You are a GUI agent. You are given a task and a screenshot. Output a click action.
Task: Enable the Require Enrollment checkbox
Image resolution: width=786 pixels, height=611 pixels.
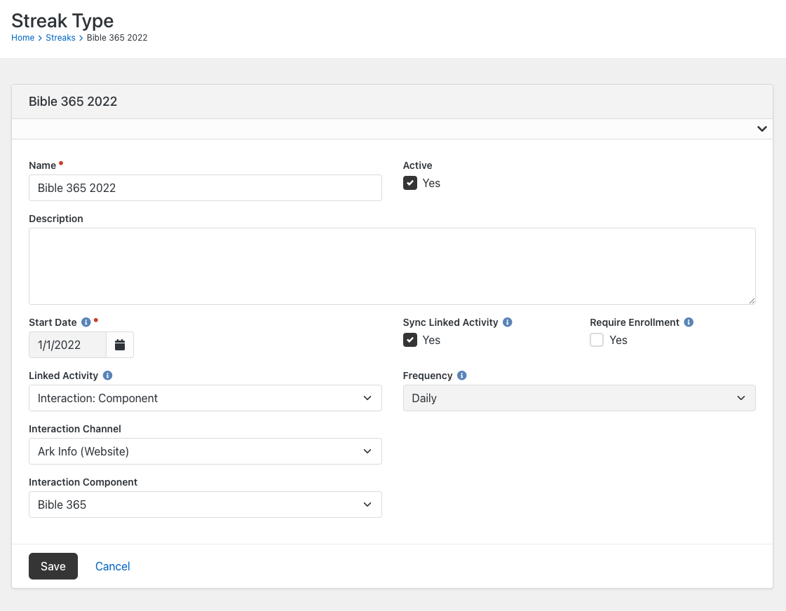597,341
